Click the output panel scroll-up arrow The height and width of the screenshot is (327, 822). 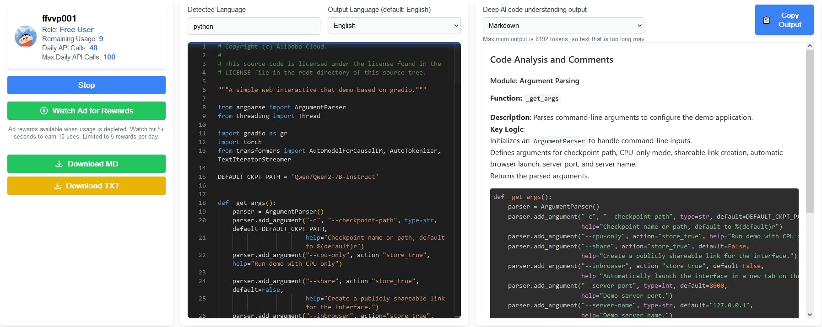(810, 46)
